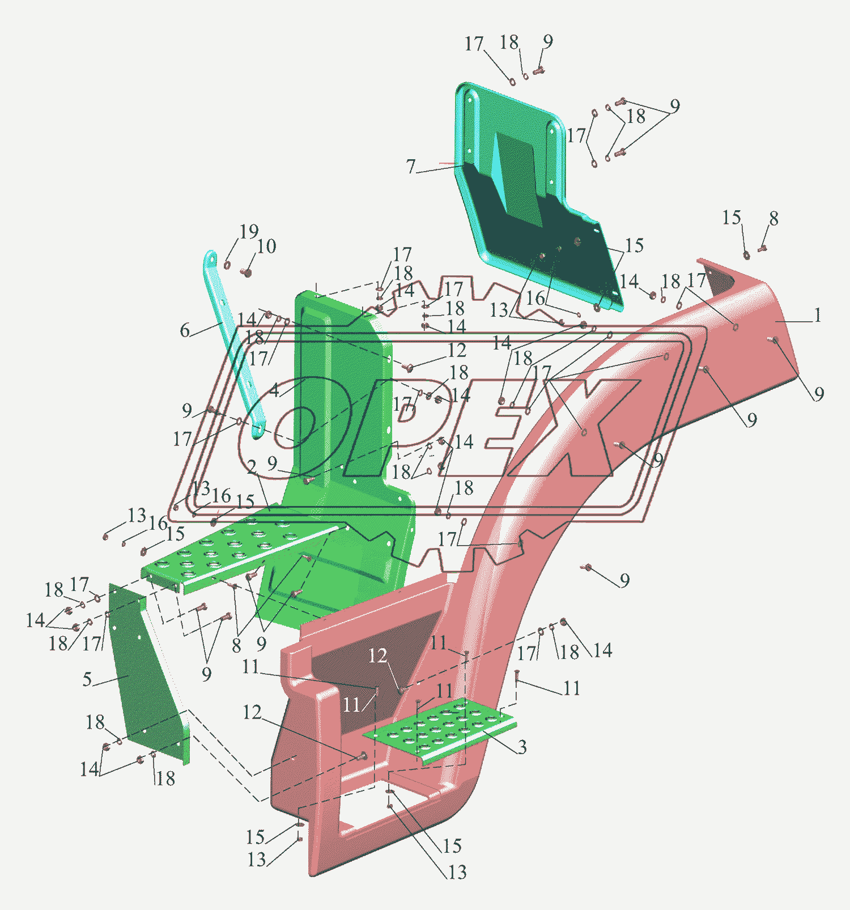Select topmost label 18 above the mud flap
850x910 pixels.
509,42
